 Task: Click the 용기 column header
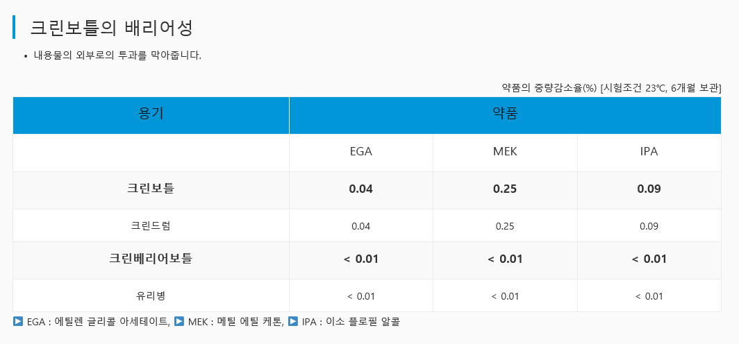151,115
